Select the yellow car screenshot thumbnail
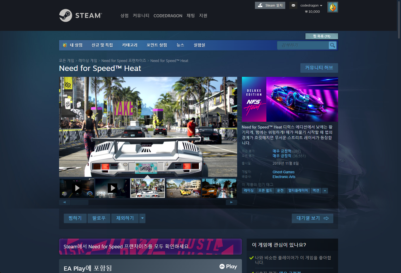This screenshot has width=401, height=273. (x=183, y=188)
